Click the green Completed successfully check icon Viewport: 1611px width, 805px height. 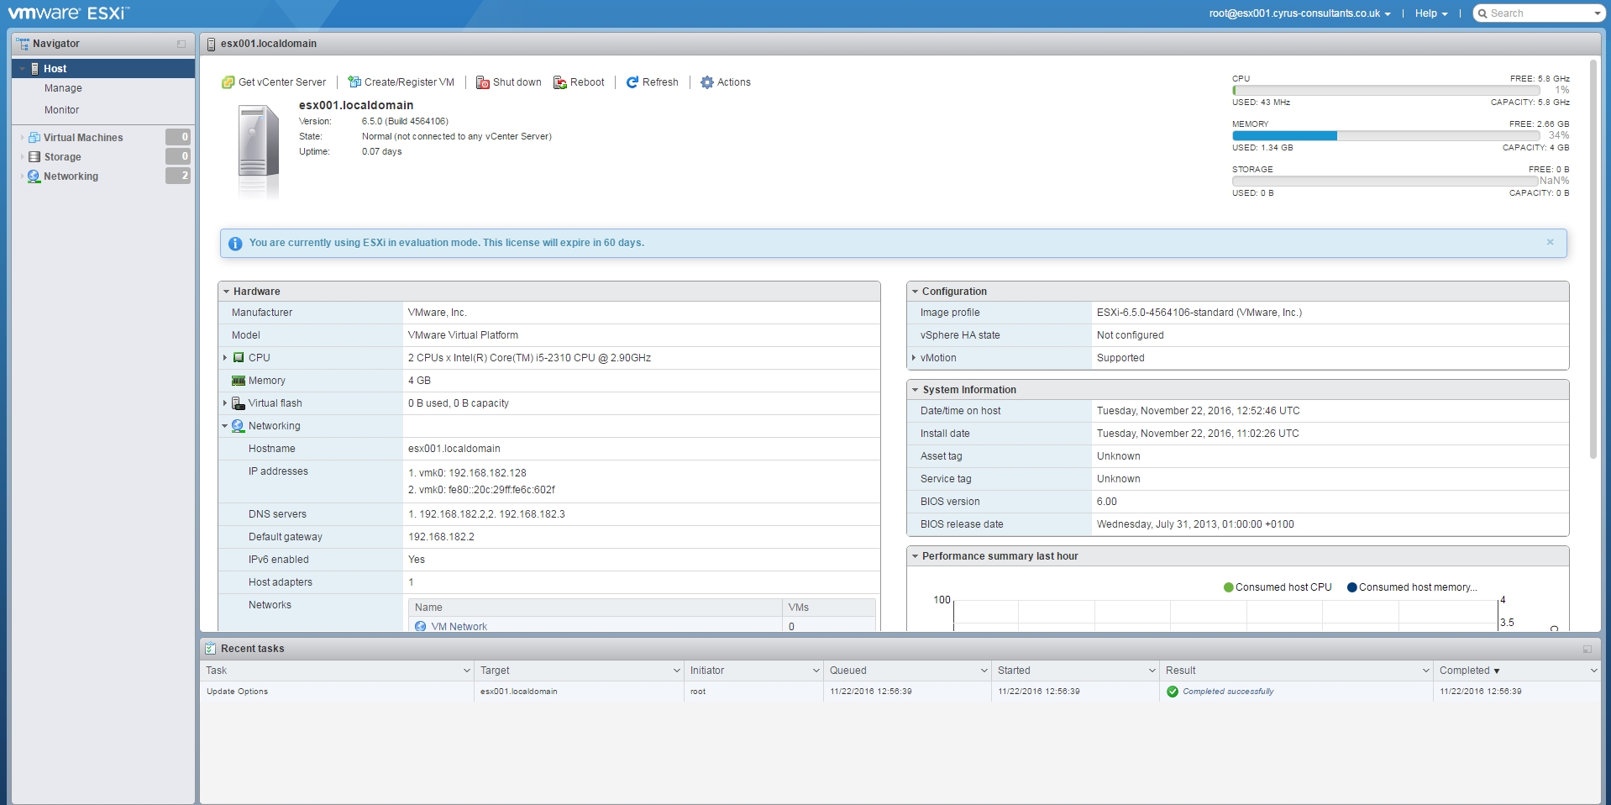(x=1173, y=692)
